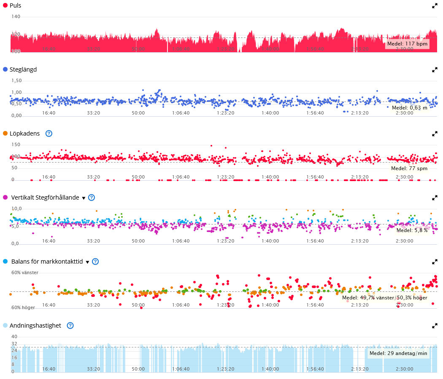The height and width of the screenshot is (379, 443).
Task: Click the light blue Andningshastighet legend dot
Action: 5,326
